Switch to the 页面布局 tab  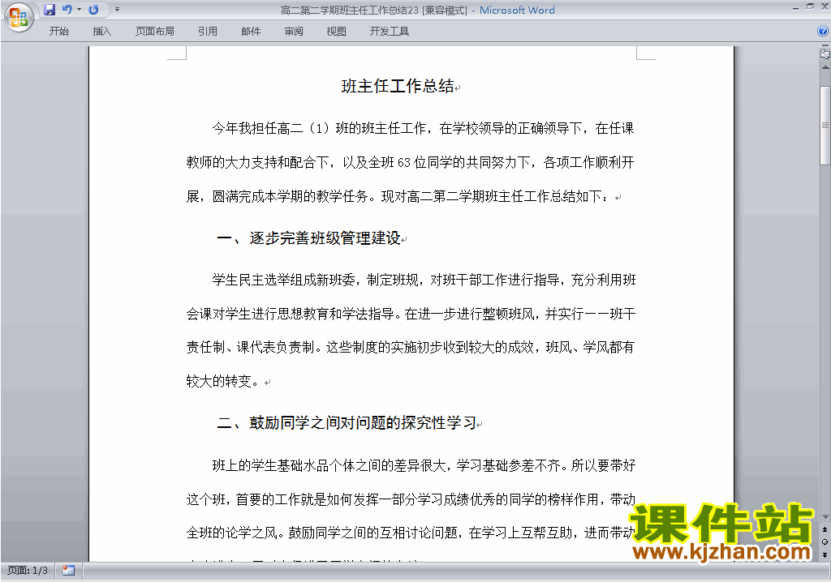(155, 32)
